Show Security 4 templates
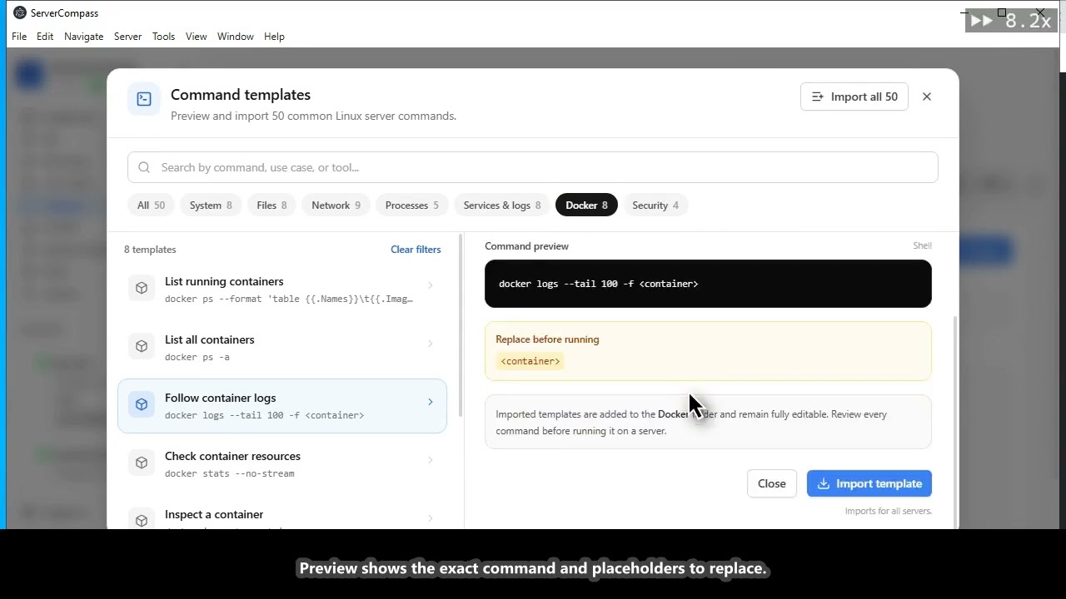Image resolution: width=1066 pixels, height=599 pixels. (655, 205)
